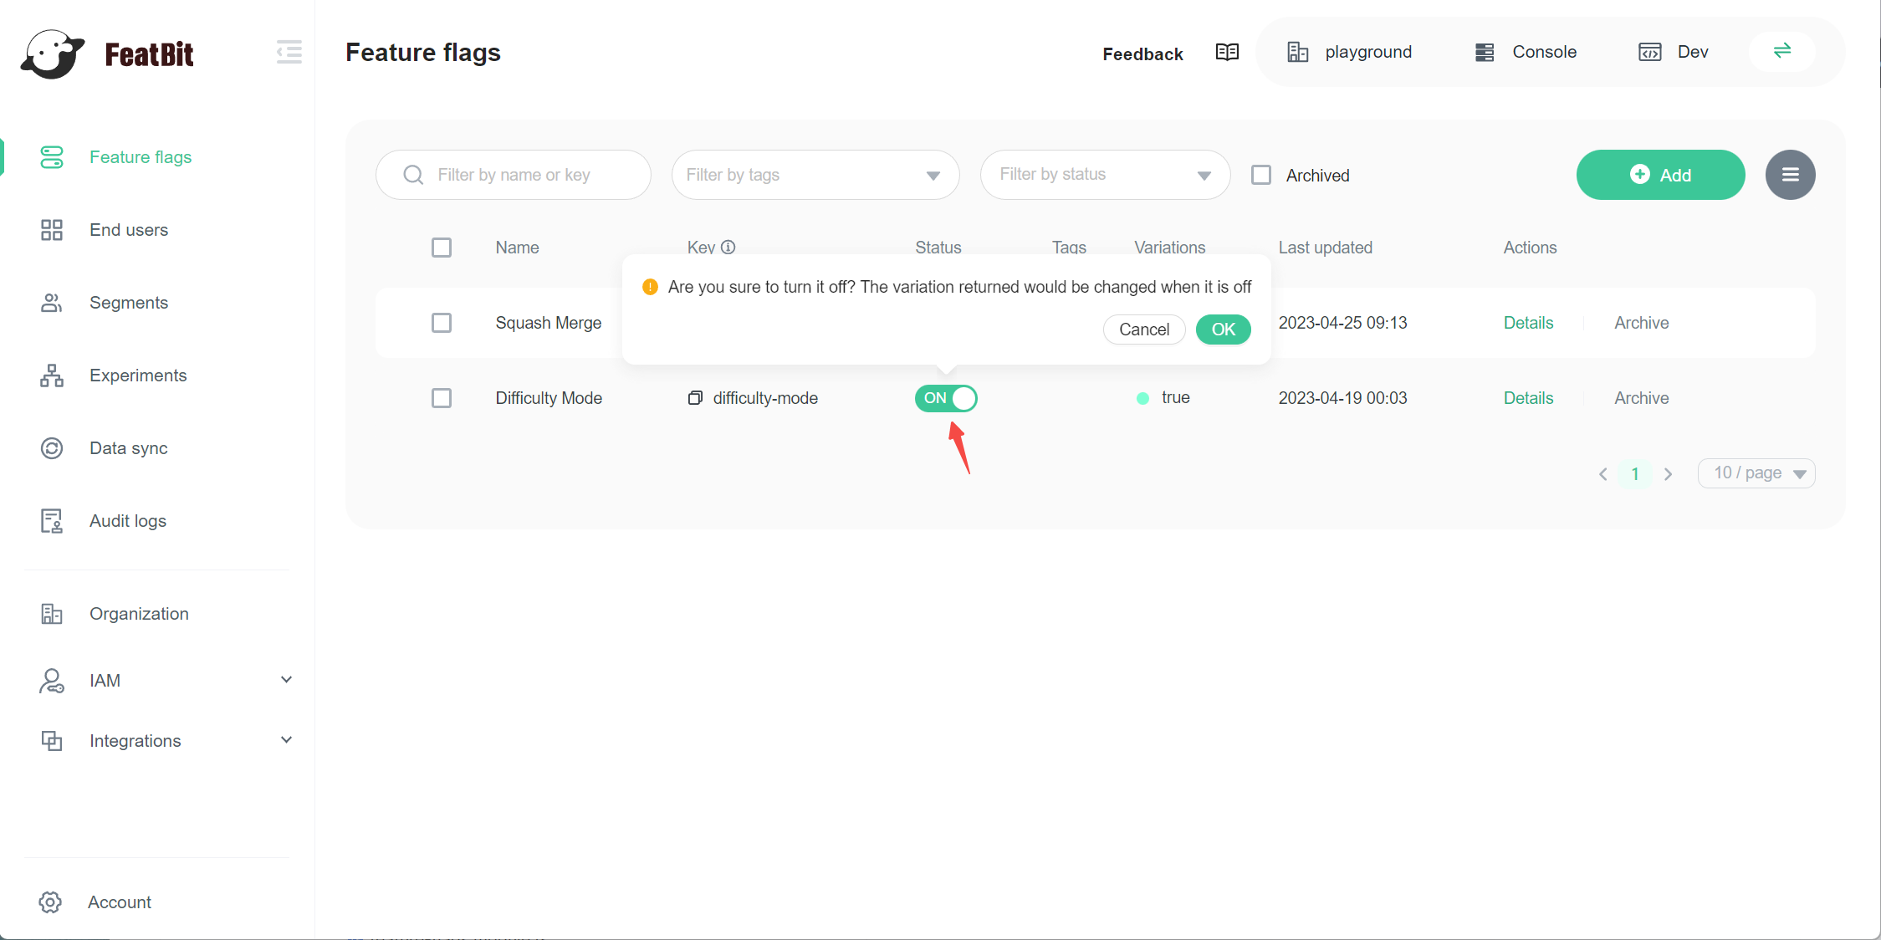
Task: Open the End users section
Action: point(128,229)
